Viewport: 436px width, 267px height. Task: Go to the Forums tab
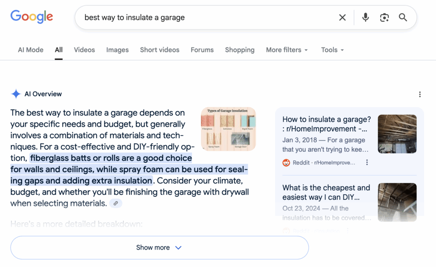[202, 50]
